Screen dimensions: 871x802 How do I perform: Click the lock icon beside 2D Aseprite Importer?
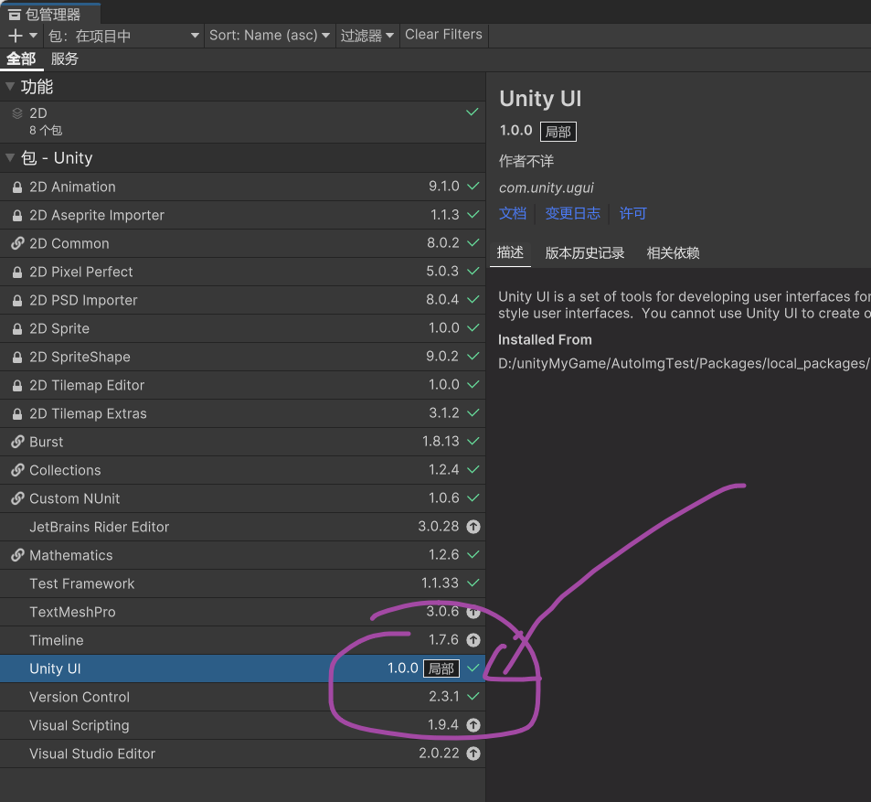click(17, 216)
